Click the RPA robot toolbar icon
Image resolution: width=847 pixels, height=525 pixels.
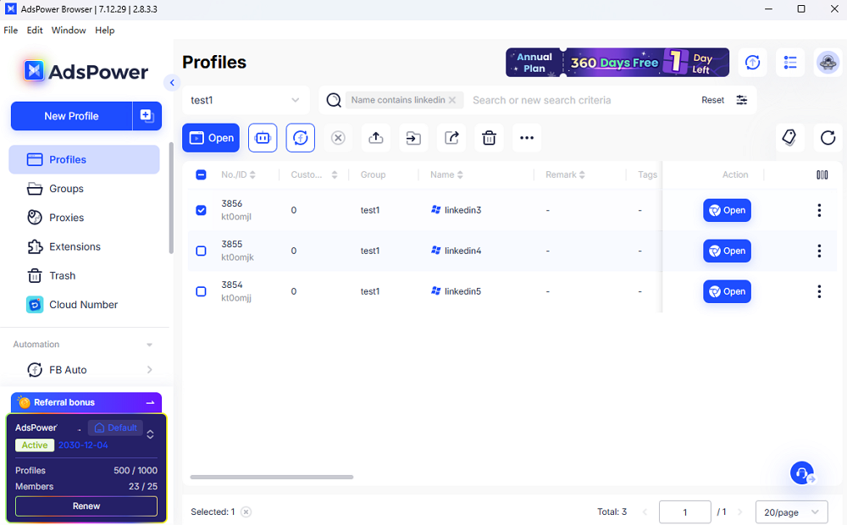(x=263, y=138)
